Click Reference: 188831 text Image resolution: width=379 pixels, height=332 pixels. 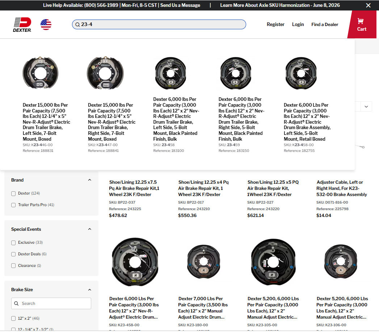[x=38, y=151]
